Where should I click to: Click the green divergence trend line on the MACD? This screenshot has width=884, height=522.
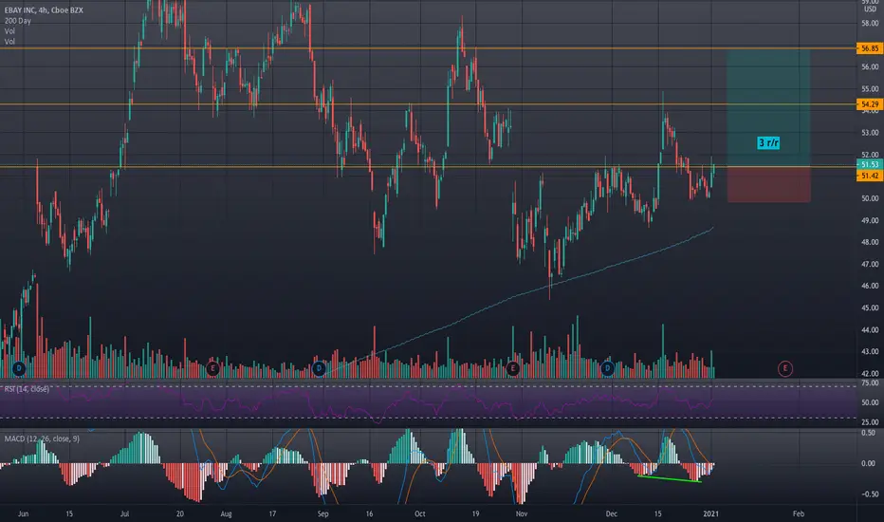(x=670, y=479)
